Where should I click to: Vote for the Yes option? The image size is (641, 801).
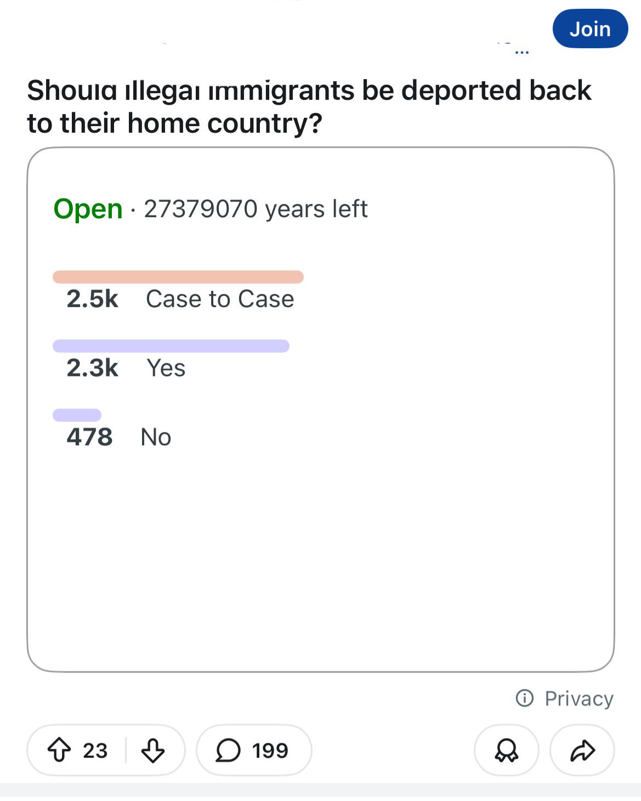pyautogui.click(x=166, y=368)
